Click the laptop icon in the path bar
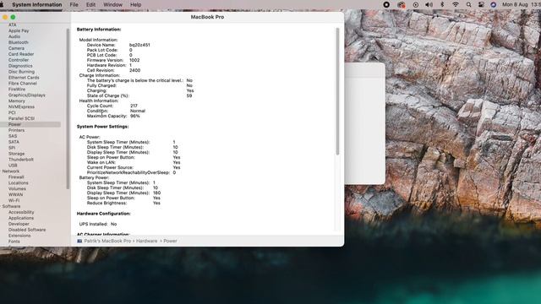Image resolution: width=541 pixels, height=304 pixels. [x=79, y=241]
